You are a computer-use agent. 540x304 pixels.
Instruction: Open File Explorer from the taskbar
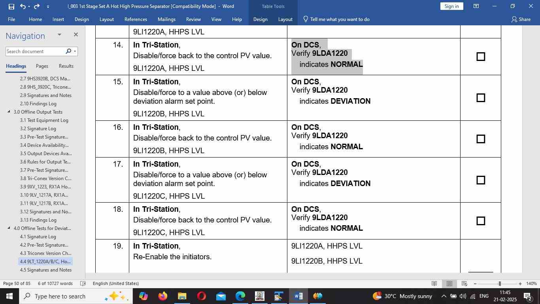click(x=182, y=296)
